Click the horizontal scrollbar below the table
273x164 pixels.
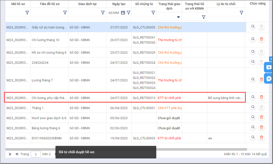pos(126,149)
